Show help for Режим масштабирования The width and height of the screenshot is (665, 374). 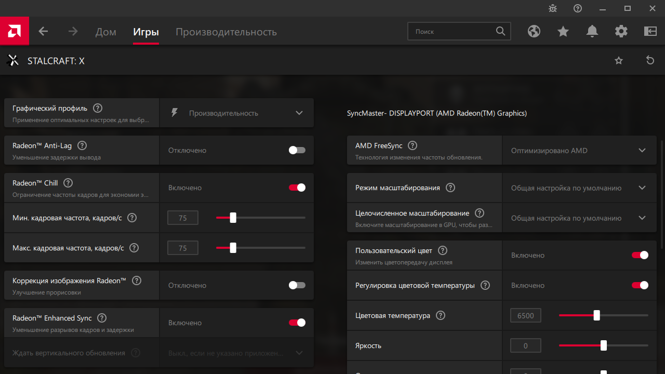pyautogui.click(x=450, y=188)
